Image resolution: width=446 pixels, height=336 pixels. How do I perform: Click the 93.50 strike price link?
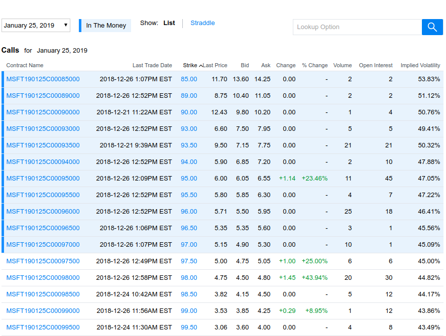point(189,145)
